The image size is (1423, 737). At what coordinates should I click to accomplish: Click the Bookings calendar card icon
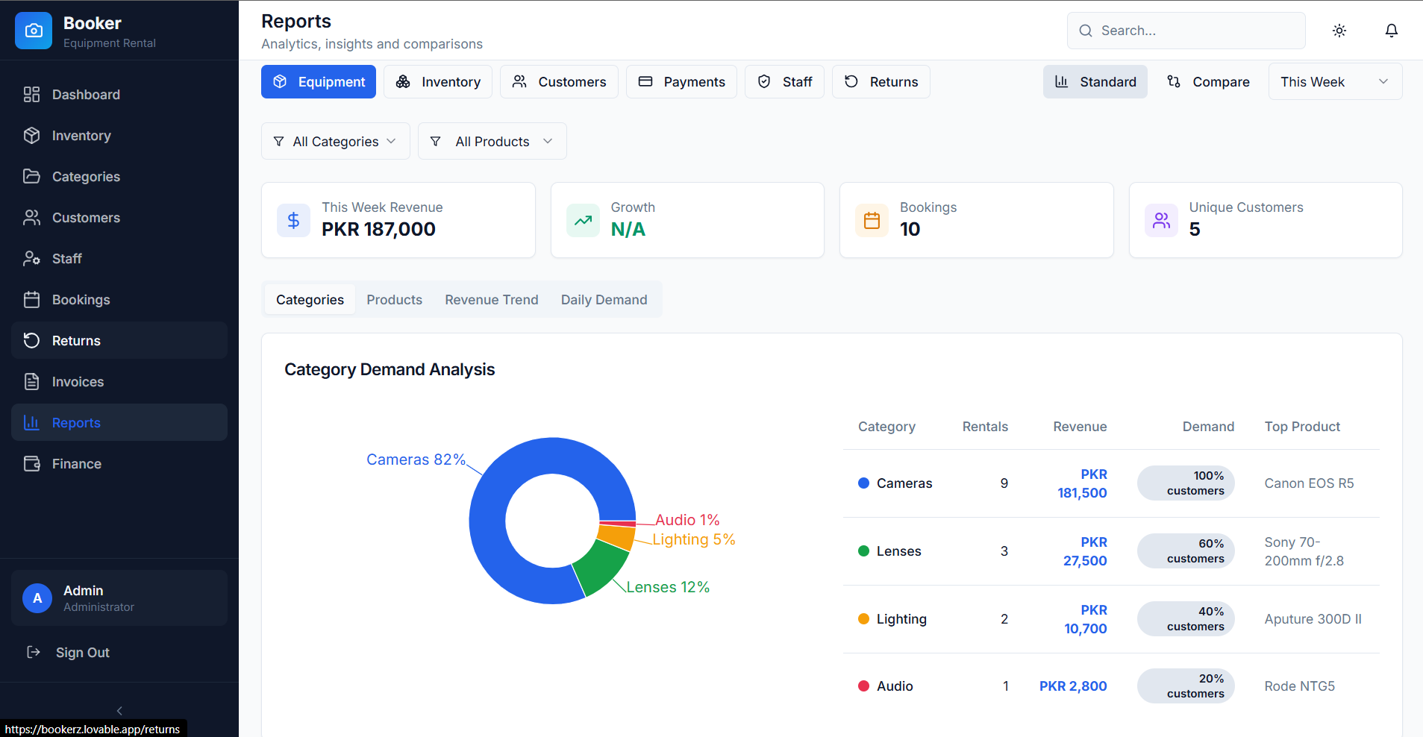coord(872,221)
